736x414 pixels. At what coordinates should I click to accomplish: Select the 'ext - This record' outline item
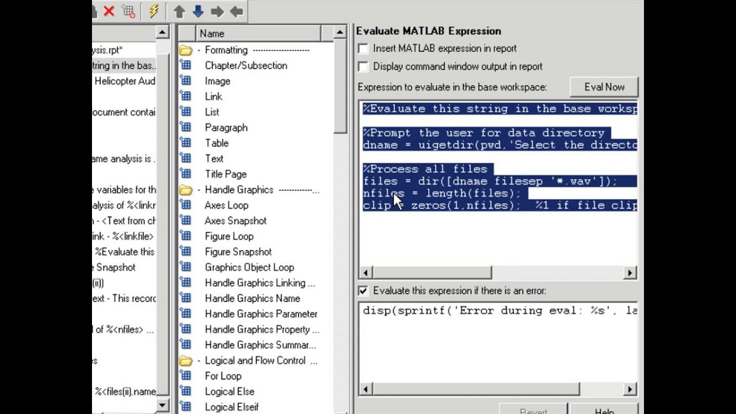(x=124, y=298)
